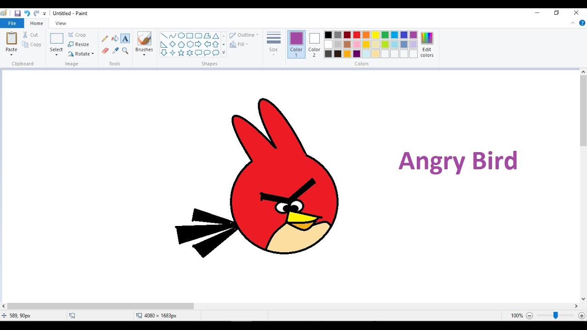Click the zoom in plus button
Image resolution: width=587 pixels, height=330 pixels.
point(581,315)
